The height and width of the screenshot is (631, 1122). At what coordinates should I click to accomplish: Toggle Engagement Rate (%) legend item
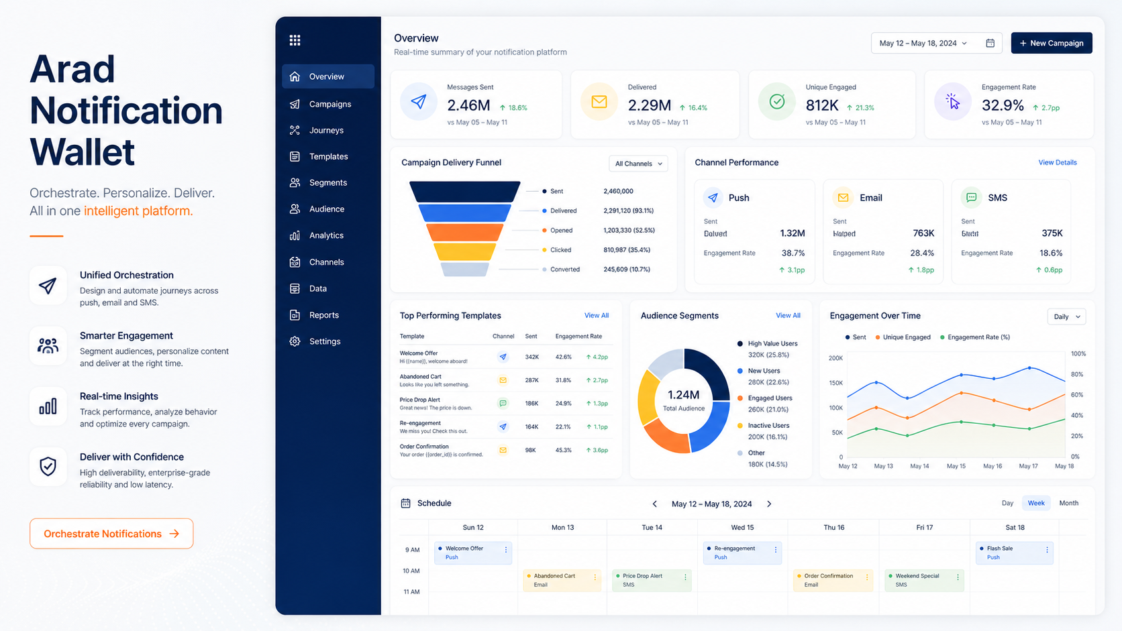point(975,337)
